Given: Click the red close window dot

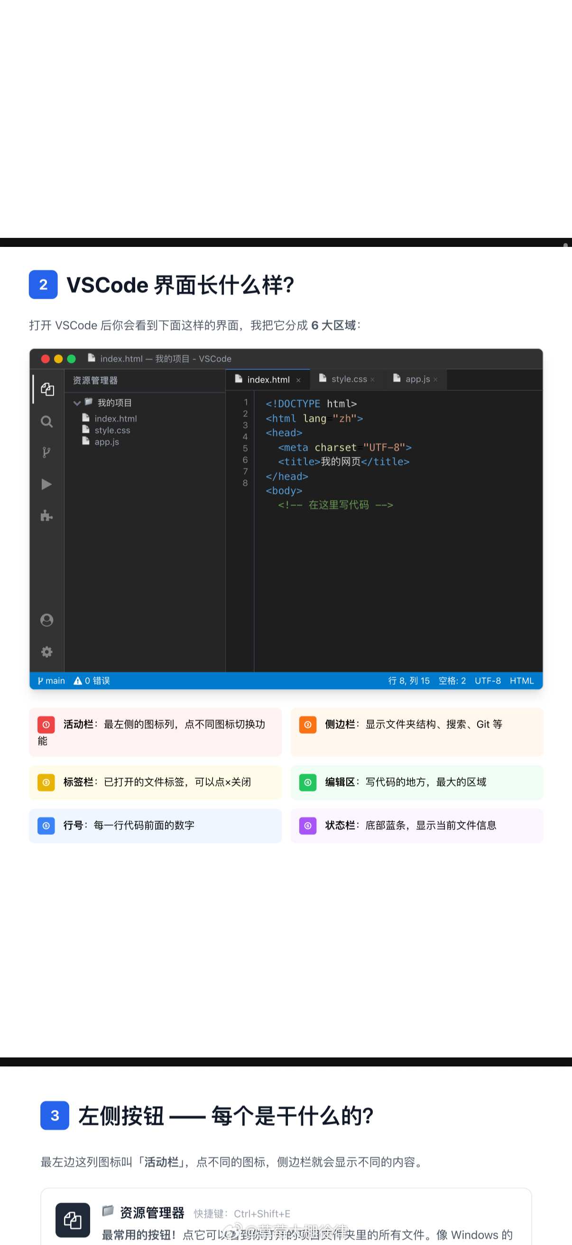Looking at the screenshot, I should click(46, 358).
